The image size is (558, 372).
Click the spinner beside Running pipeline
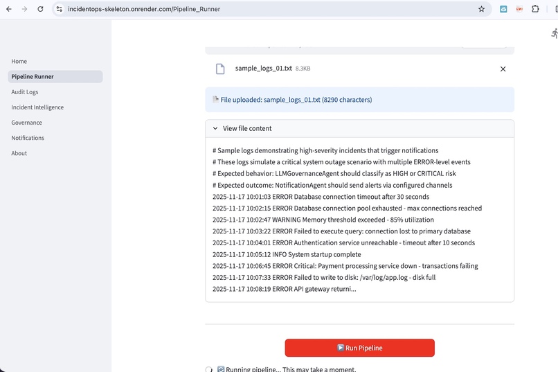click(209, 369)
